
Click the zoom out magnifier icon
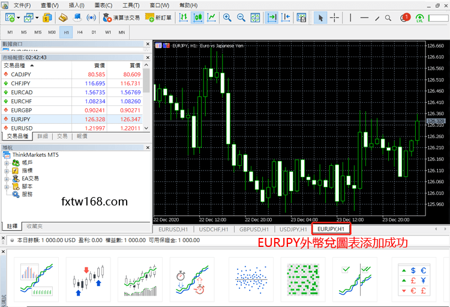242,18
